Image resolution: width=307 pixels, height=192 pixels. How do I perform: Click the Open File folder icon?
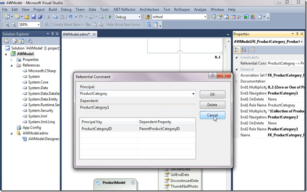27,17
